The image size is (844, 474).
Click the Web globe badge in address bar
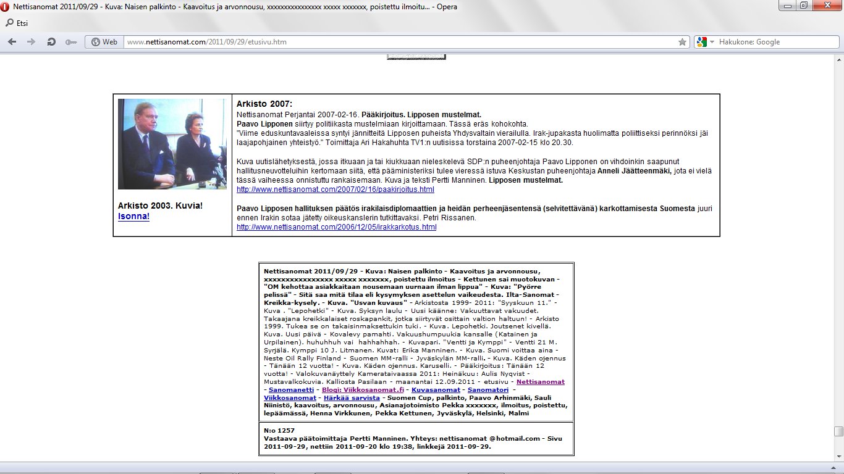pos(104,42)
